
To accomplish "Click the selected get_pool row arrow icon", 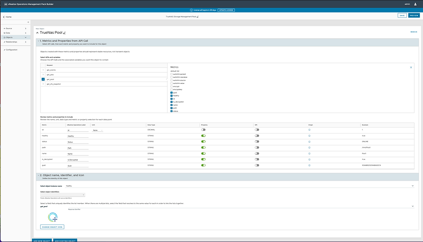I will pyautogui.click(x=43, y=80).
